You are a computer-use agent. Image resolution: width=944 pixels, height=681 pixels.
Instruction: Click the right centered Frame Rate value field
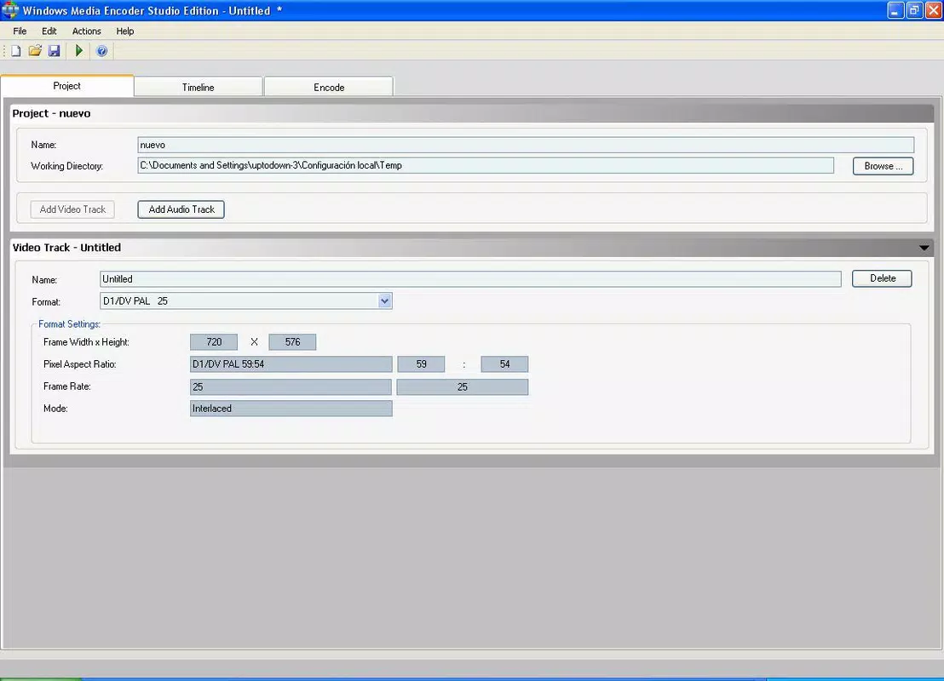(463, 386)
